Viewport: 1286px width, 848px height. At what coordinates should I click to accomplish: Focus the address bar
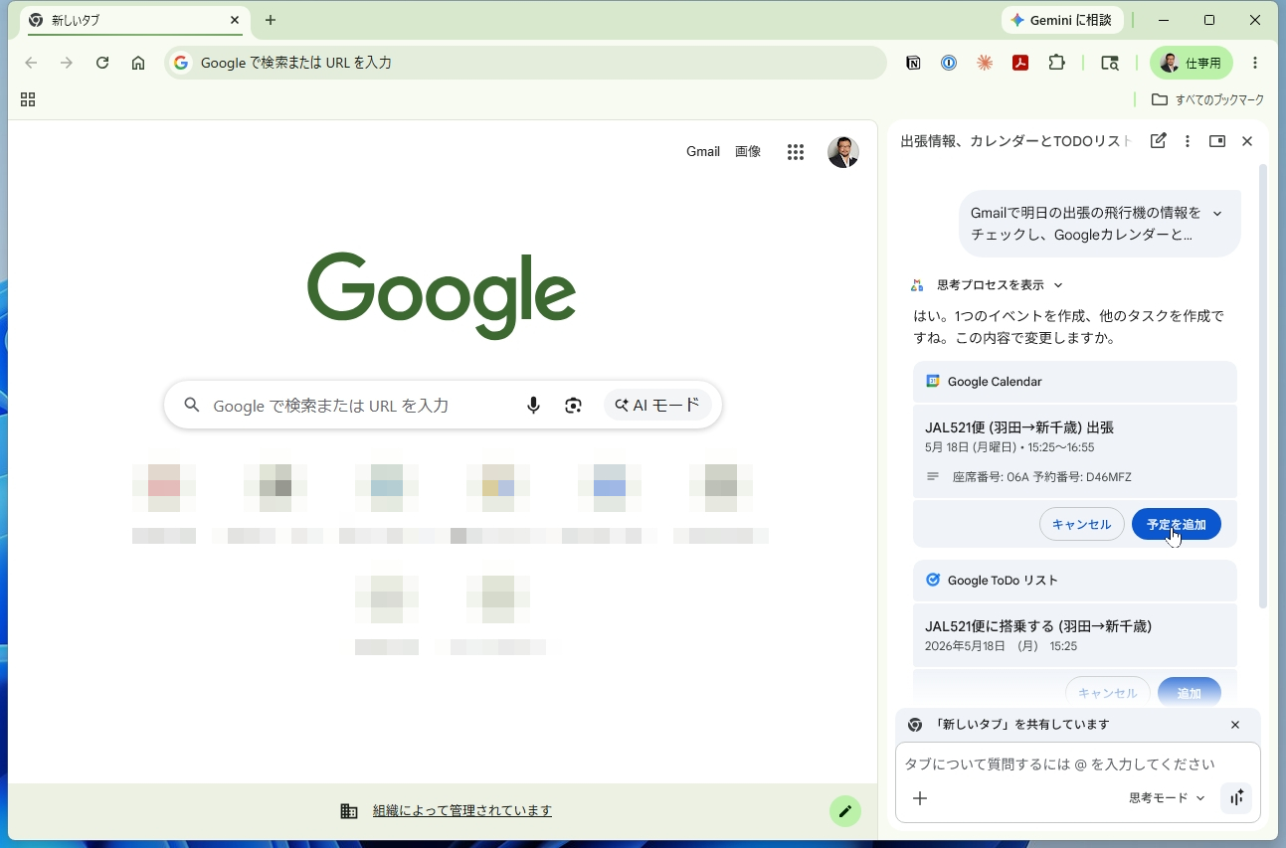point(525,63)
